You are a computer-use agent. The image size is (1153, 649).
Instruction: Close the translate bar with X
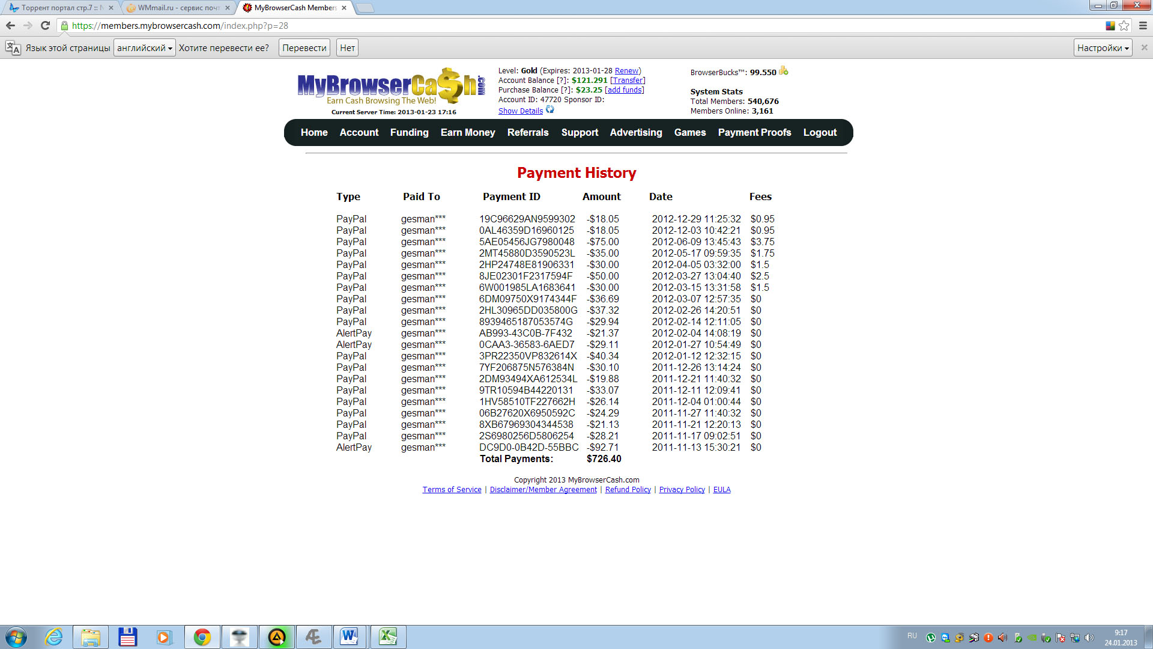1144,47
